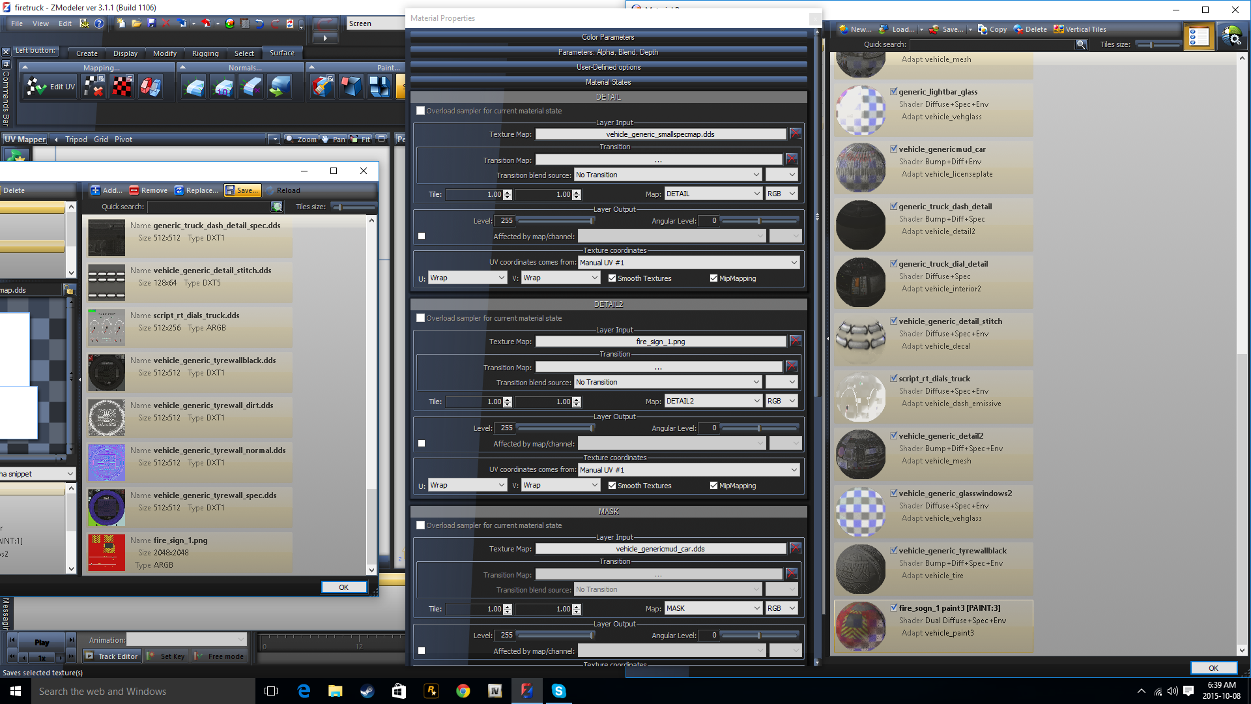Image resolution: width=1251 pixels, height=704 pixels.
Task: Click the Save button in textures browser
Action: 242,190
